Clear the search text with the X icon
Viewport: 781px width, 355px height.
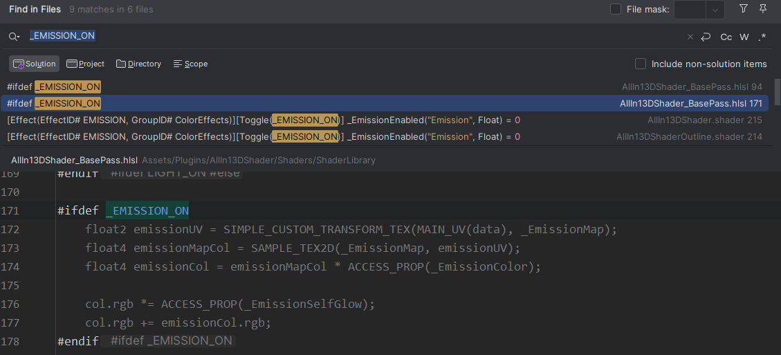pos(690,37)
